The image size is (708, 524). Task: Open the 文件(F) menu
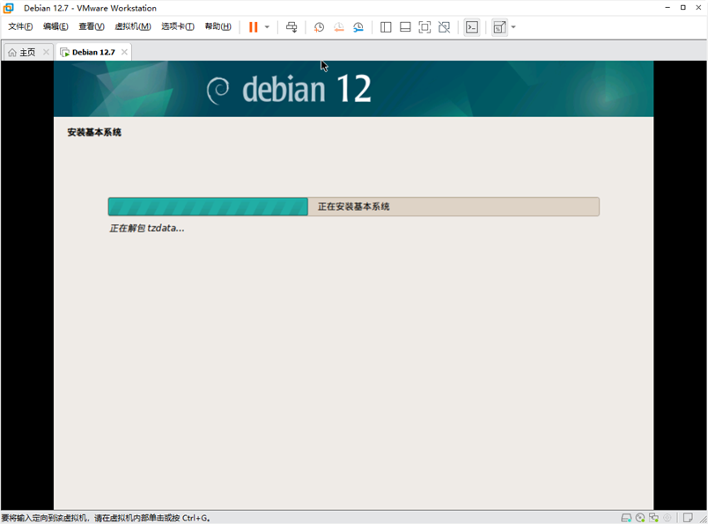[20, 26]
